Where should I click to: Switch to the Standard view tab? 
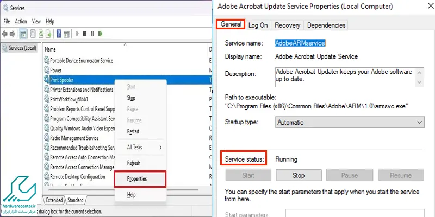(76, 200)
